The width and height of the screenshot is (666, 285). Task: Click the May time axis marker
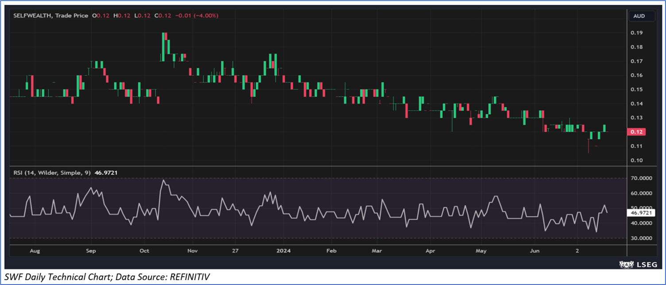(x=481, y=251)
